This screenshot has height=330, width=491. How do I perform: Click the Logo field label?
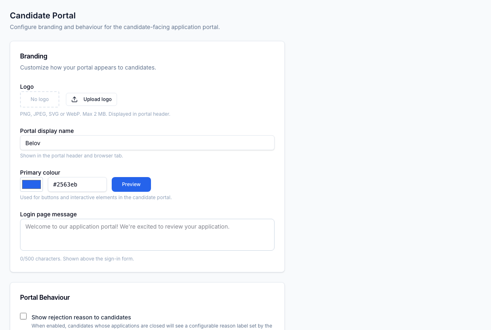27,87
